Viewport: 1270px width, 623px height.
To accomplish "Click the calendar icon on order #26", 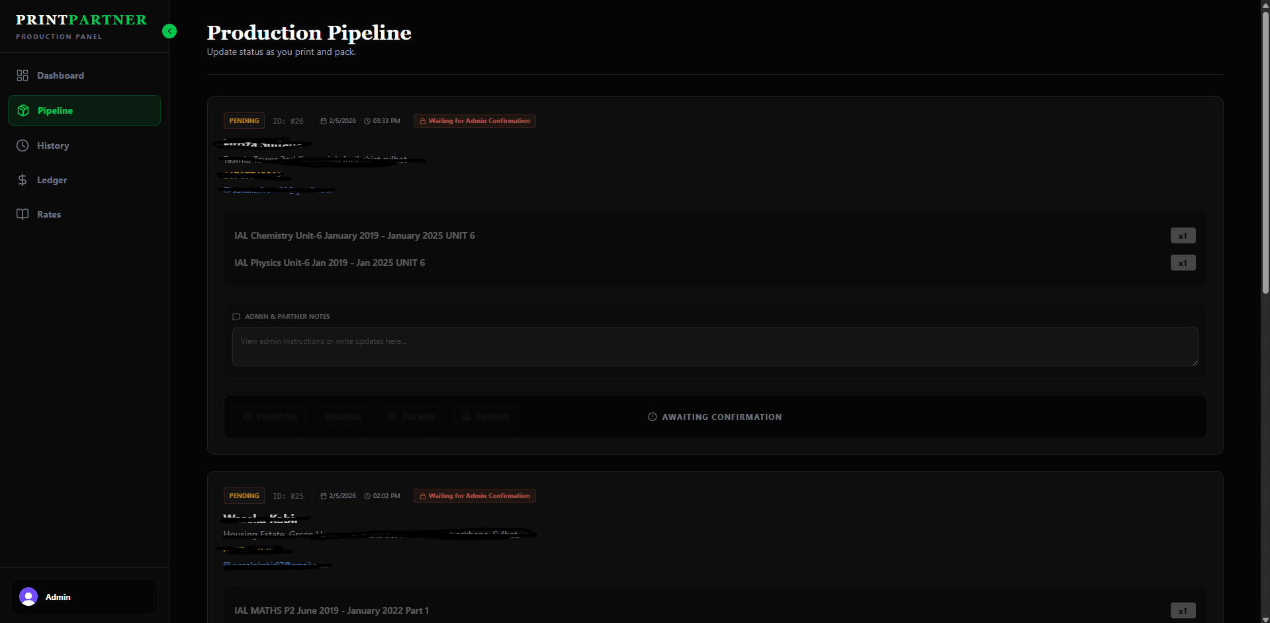I will click(x=324, y=121).
